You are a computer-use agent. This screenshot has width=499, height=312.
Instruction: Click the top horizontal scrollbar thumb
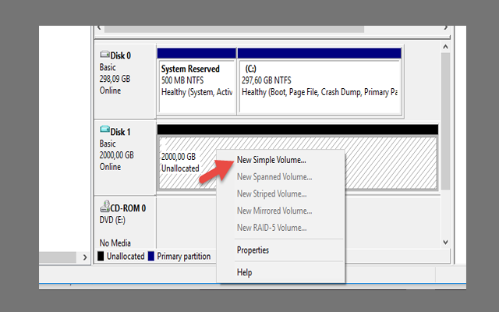[x=234, y=29]
